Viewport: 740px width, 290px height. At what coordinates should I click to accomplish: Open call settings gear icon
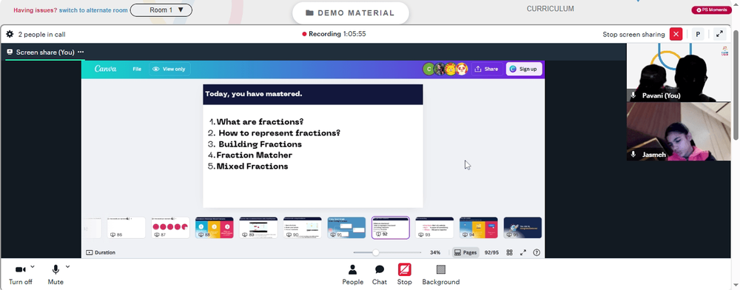tap(10, 35)
